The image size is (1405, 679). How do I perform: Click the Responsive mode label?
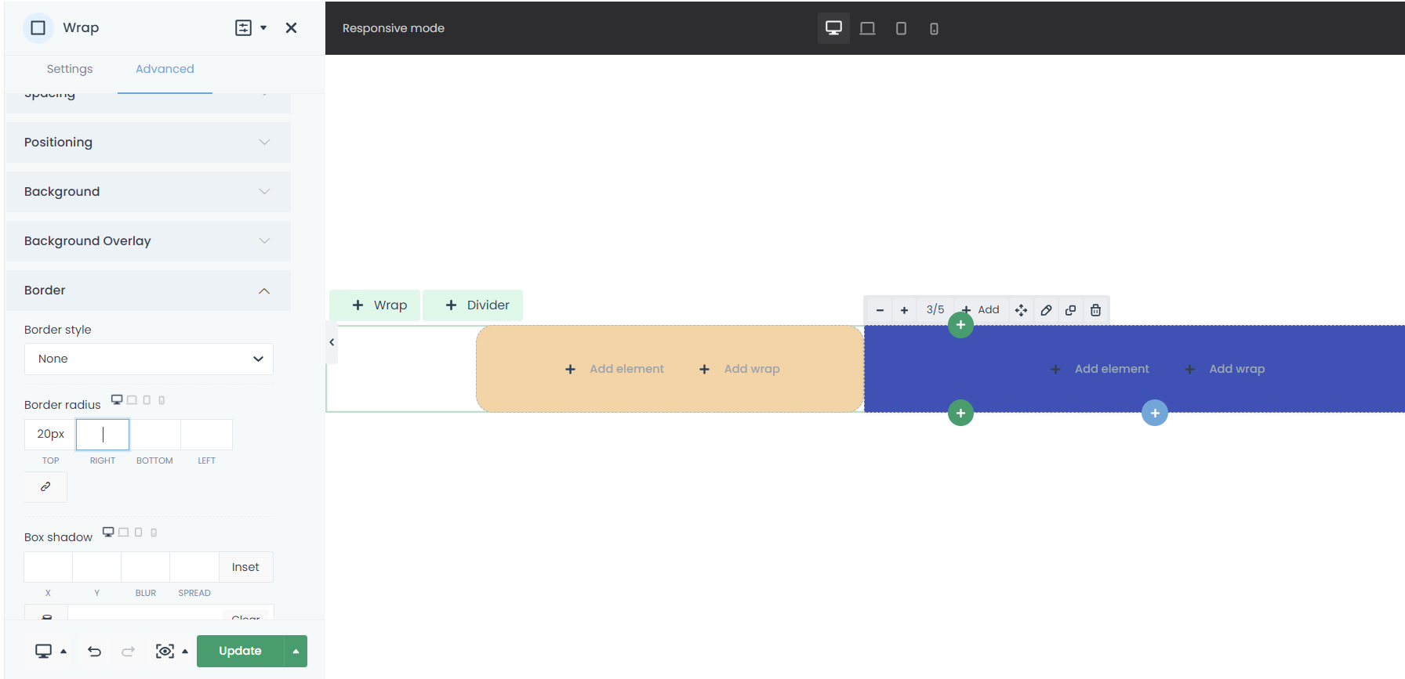pyautogui.click(x=394, y=28)
